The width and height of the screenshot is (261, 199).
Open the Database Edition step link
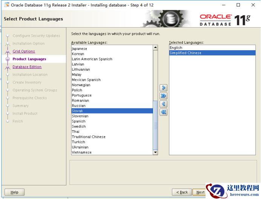pyautogui.click(x=27, y=67)
